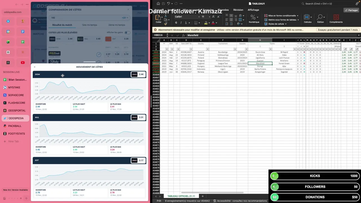Open ChatGPT pinned icon in Arc sidebar
The width and height of the screenshot is (361, 203).
[x=8, y=52]
